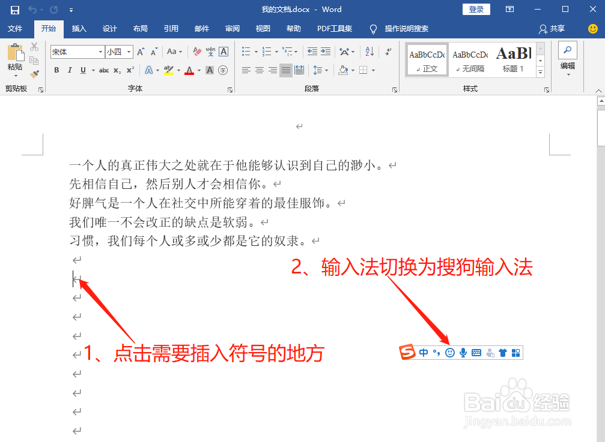Toggle italic formatting
The image size is (605, 442).
pos(69,70)
